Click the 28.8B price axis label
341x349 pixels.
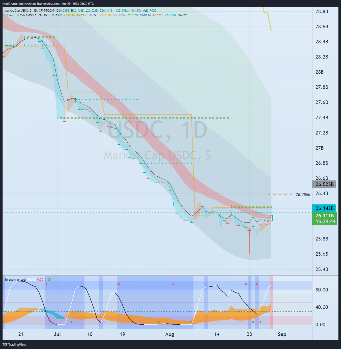tap(322, 11)
